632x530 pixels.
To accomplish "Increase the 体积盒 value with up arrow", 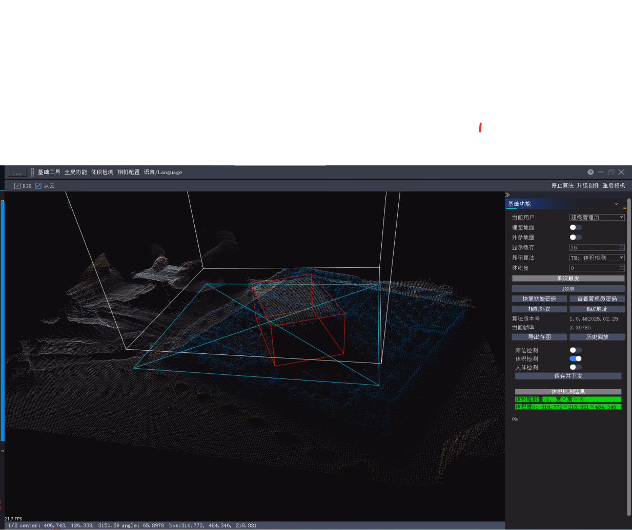I will 621,266.
